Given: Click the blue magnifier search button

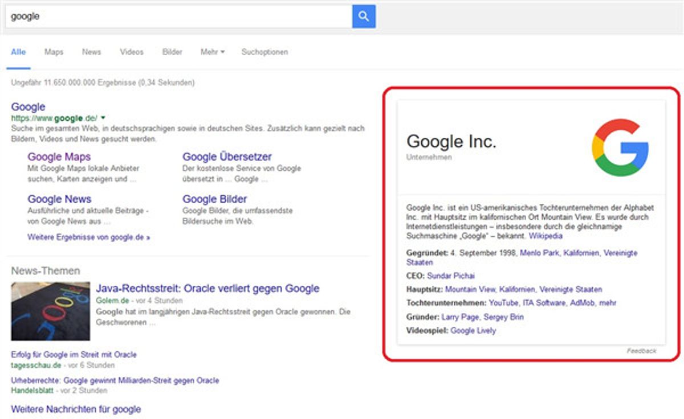Looking at the screenshot, I should click(364, 17).
